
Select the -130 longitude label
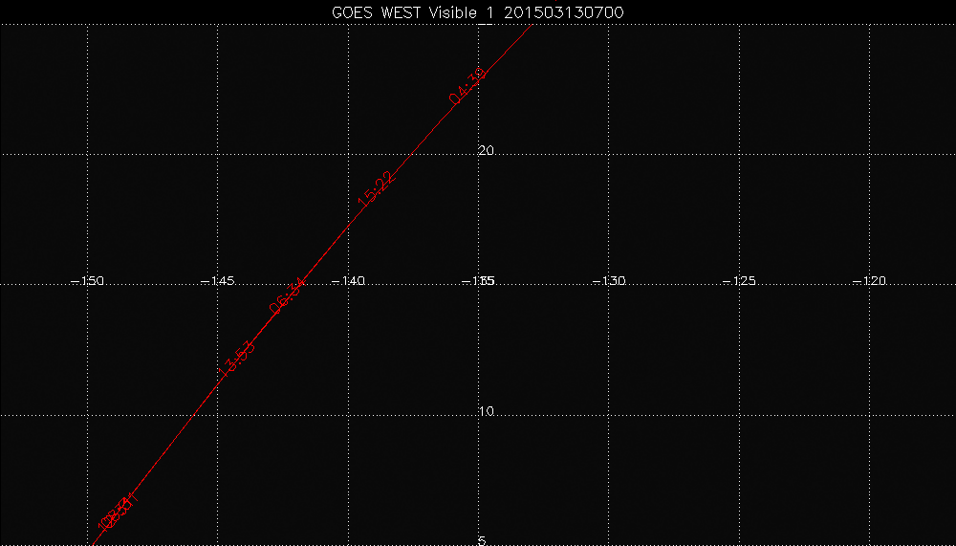(x=608, y=281)
